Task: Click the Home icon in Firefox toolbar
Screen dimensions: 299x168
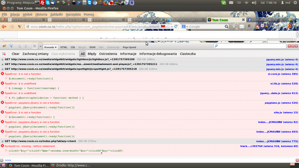Action: pos(257,27)
